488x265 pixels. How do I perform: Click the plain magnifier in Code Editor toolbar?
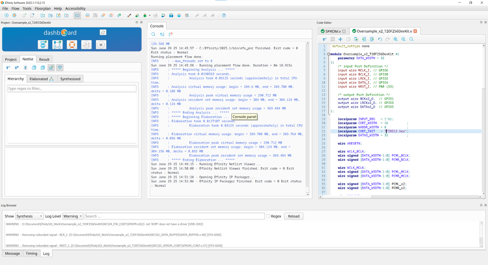[x=411, y=39]
